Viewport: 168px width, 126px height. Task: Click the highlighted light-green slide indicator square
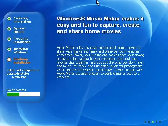[x=153, y=122]
